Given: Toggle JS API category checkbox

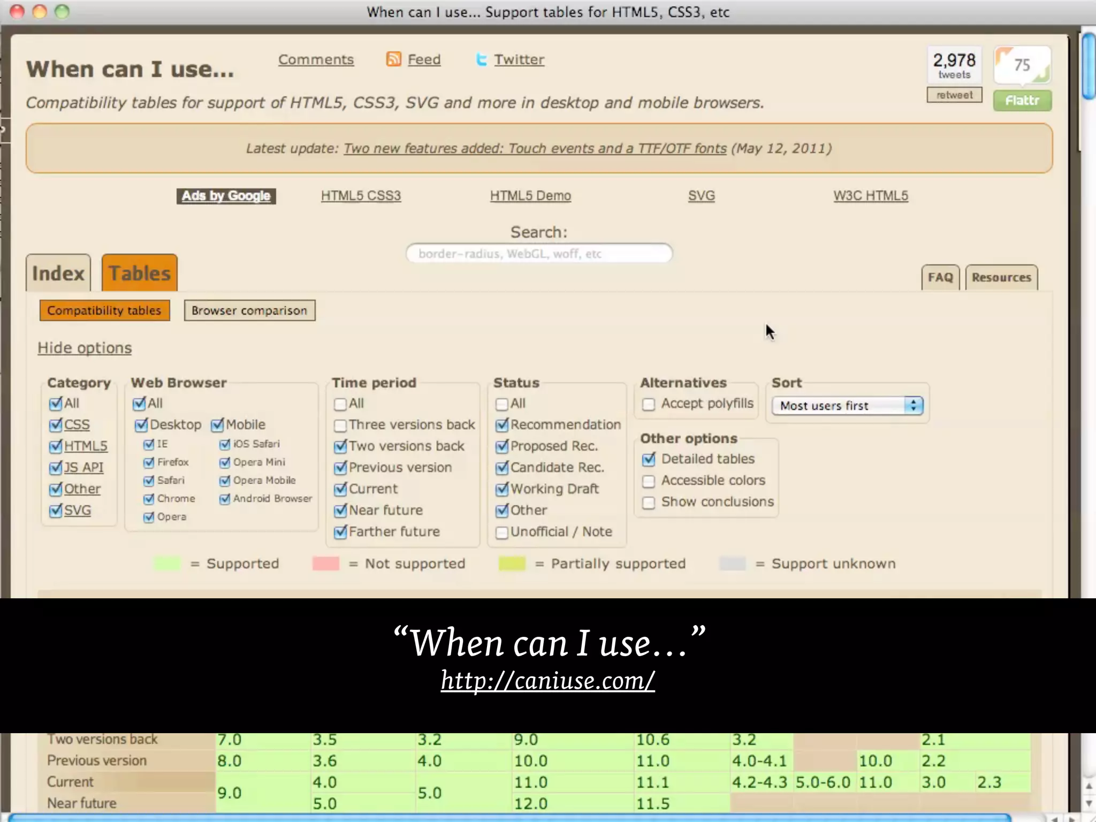Looking at the screenshot, I should (55, 468).
